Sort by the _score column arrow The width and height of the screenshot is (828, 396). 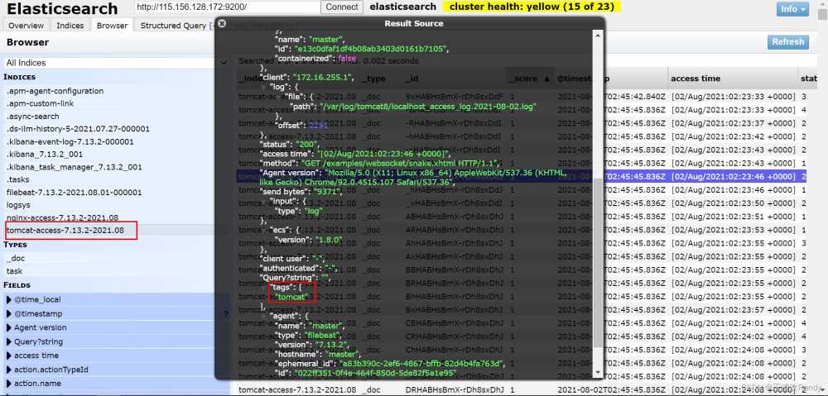pos(546,79)
